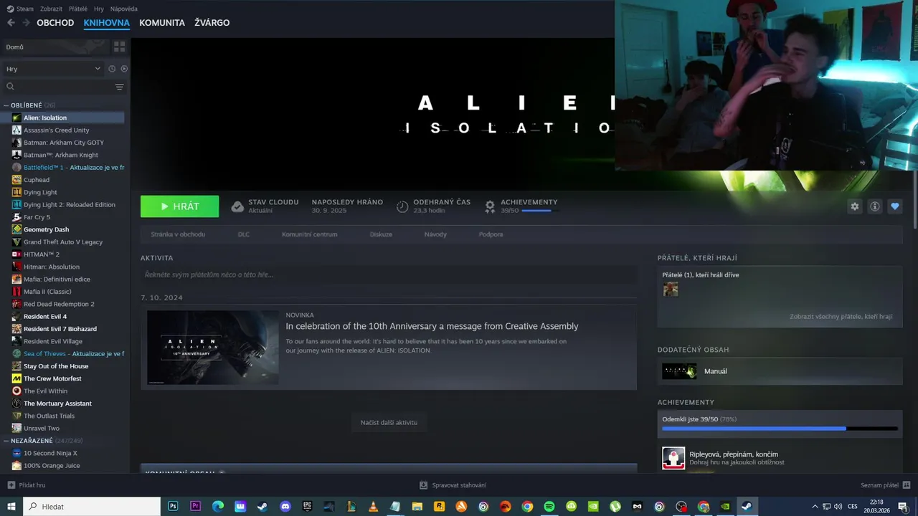Switch library to grid collections view
The width and height of the screenshot is (918, 516).
click(119, 47)
